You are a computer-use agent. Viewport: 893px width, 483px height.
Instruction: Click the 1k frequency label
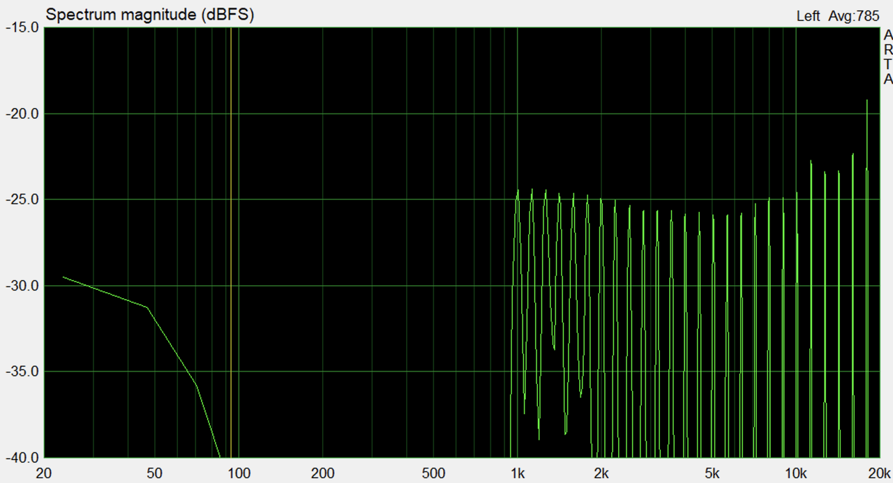point(517,474)
